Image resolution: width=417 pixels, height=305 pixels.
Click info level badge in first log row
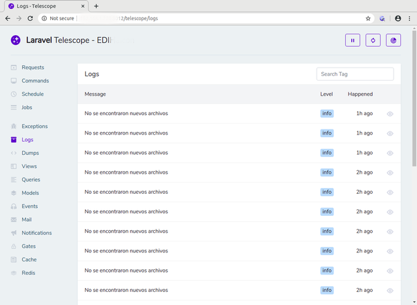click(x=327, y=113)
